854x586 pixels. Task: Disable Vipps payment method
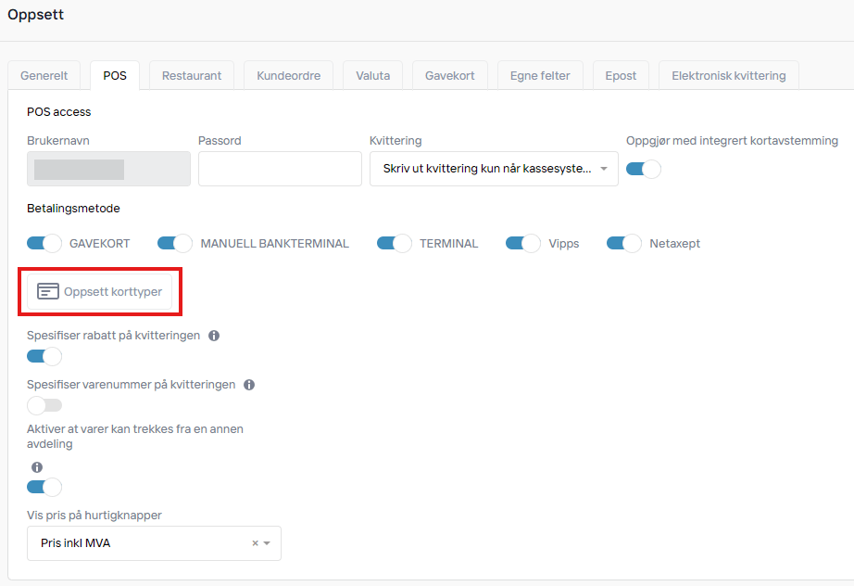(x=522, y=244)
